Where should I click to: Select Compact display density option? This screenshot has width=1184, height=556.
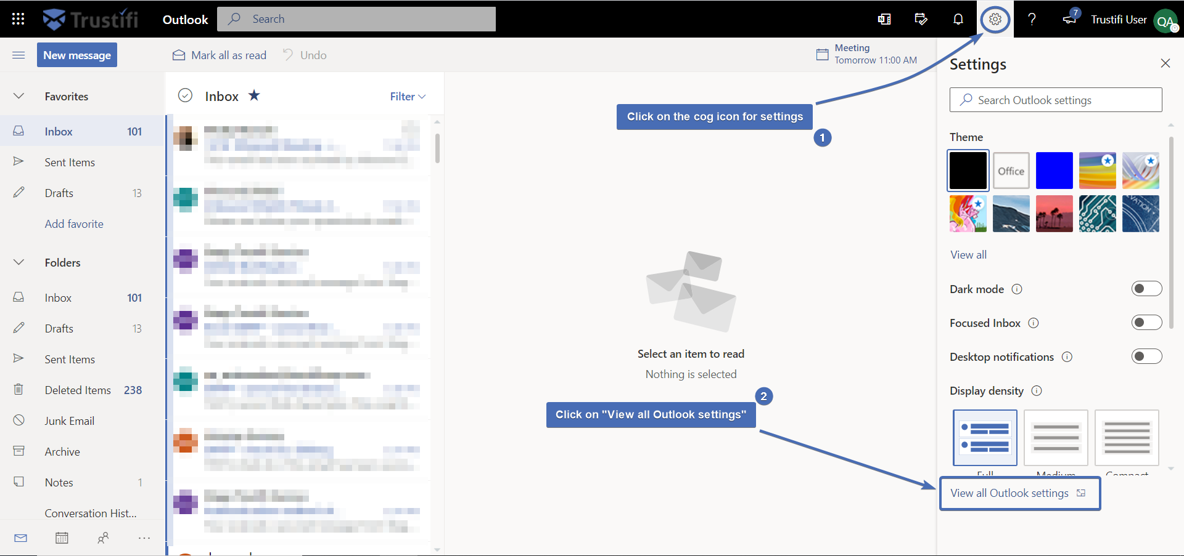[1127, 438]
